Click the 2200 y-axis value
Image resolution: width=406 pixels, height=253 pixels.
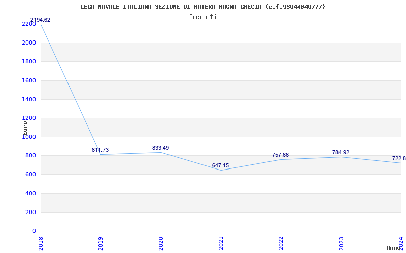click(29, 24)
